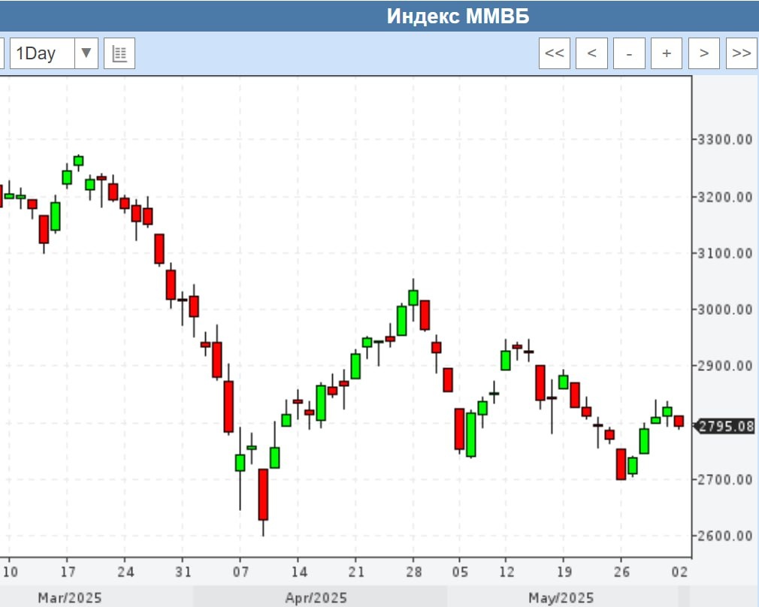Click the 3300.00 price axis label
The width and height of the screenshot is (759, 607).
click(724, 140)
